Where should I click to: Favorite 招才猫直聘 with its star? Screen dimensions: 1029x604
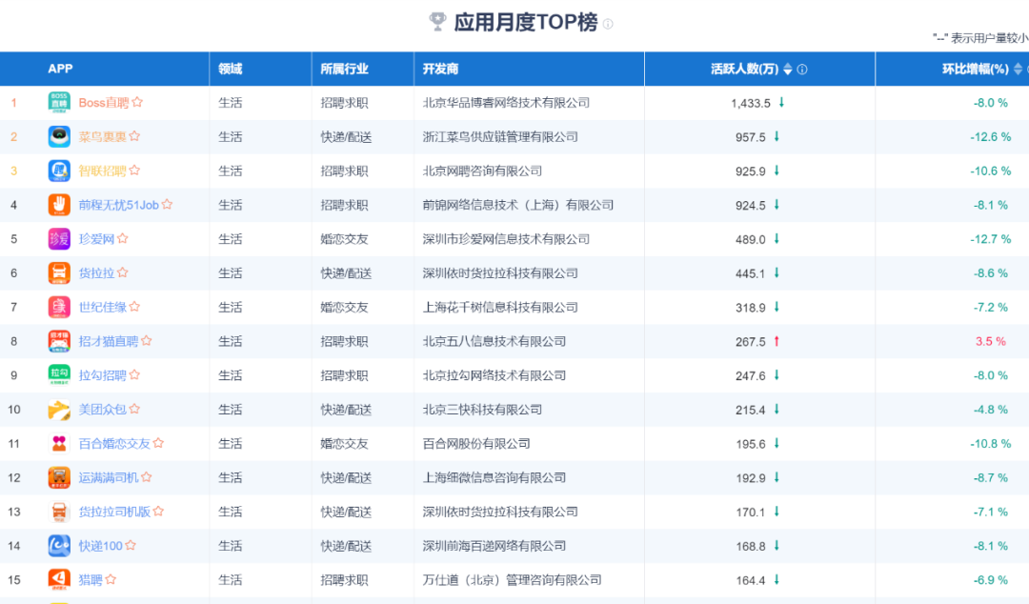coord(147,341)
